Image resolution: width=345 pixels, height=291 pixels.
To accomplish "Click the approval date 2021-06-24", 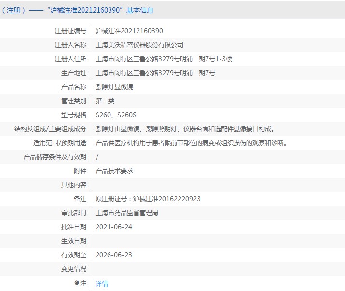I will [x=114, y=227].
